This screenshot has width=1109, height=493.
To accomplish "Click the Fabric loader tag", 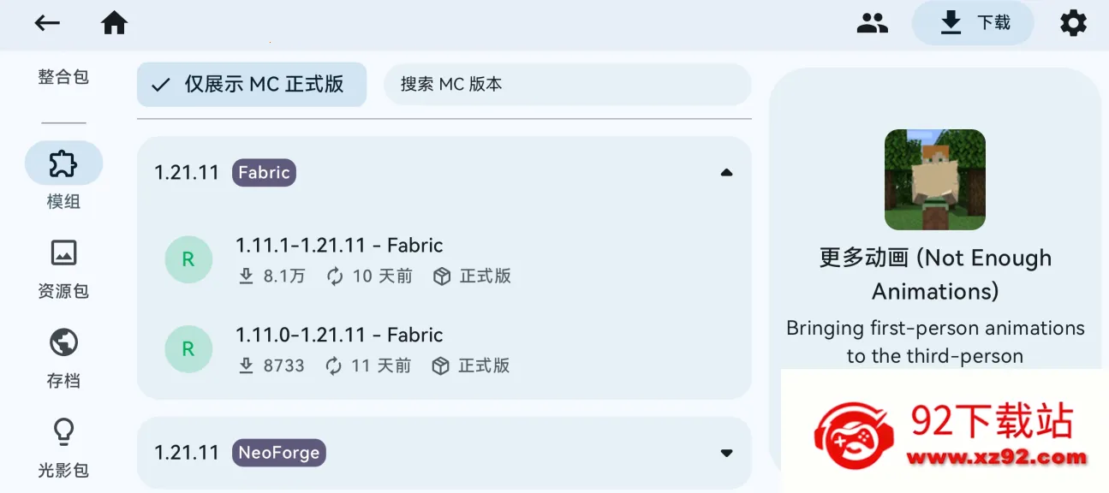I will [264, 173].
